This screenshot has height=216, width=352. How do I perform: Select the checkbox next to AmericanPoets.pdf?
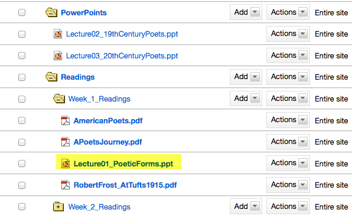(x=22, y=120)
